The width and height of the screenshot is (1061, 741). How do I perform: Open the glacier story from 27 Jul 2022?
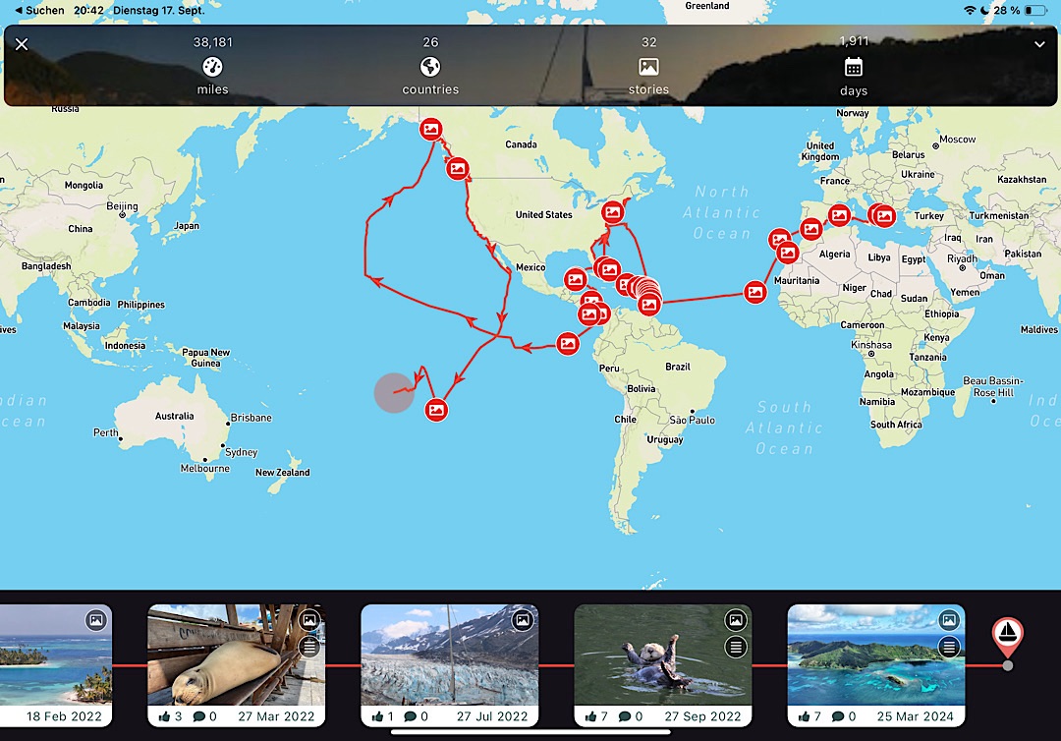pyautogui.click(x=449, y=655)
